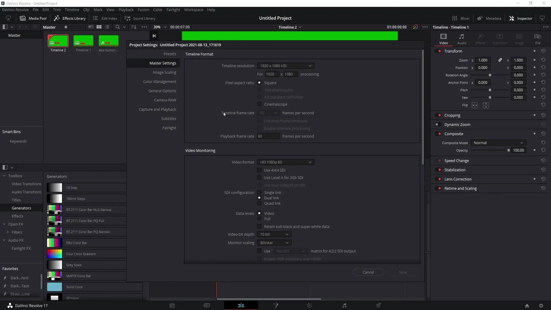The width and height of the screenshot is (551, 310).
Task: Click the Color page icon in toolbar
Action: [310, 305]
